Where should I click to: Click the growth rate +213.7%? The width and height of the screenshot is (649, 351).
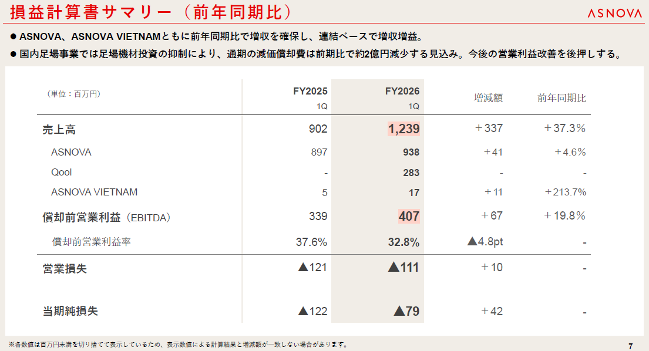click(566, 193)
